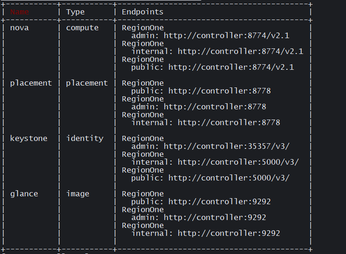Open placement public URL on port 8778
This screenshot has height=254, width=346.
[x=219, y=91]
